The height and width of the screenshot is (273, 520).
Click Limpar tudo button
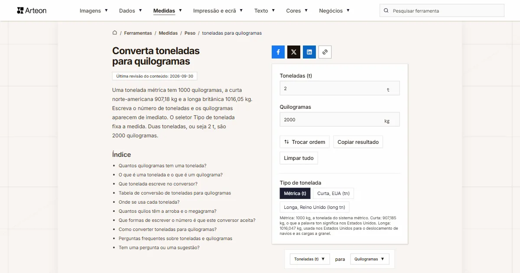click(299, 158)
